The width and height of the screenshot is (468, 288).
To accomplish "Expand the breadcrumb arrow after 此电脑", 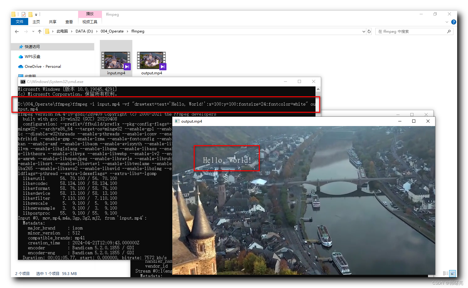I will point(71,31).
